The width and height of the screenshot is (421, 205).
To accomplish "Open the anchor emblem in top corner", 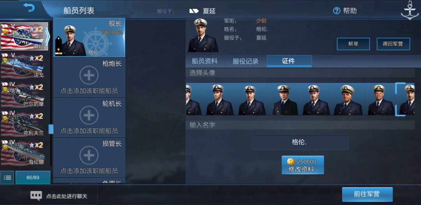I will [x=409, y=10].
